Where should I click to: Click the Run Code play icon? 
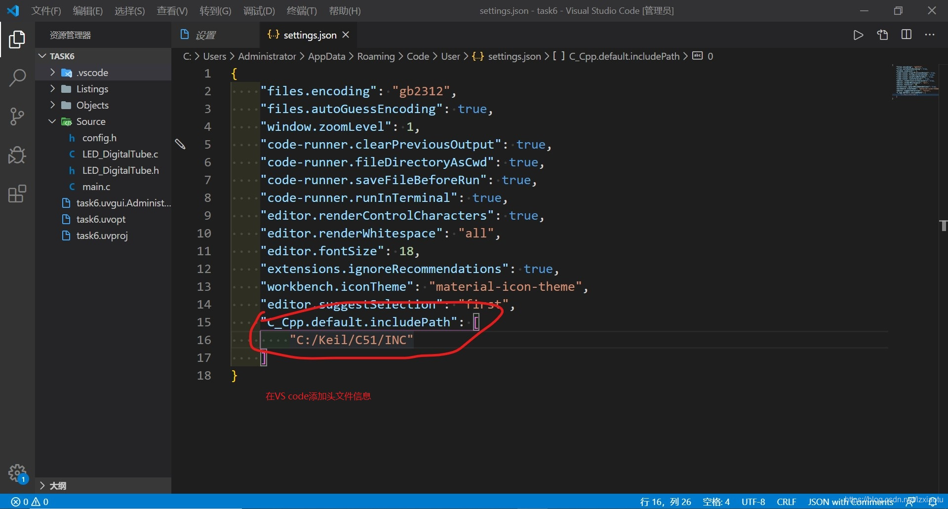858,35
